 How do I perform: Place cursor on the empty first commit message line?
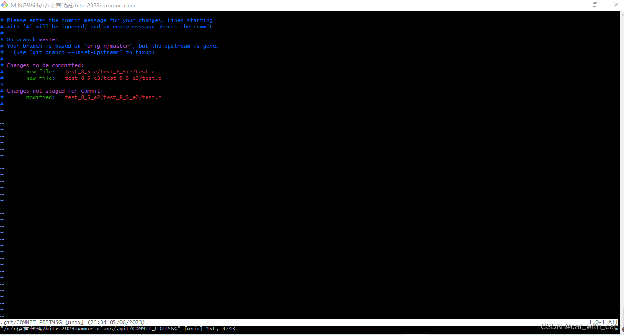309,14
